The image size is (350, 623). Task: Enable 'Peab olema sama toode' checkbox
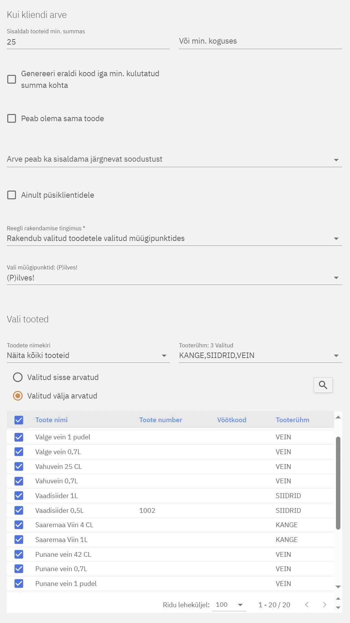12,118
